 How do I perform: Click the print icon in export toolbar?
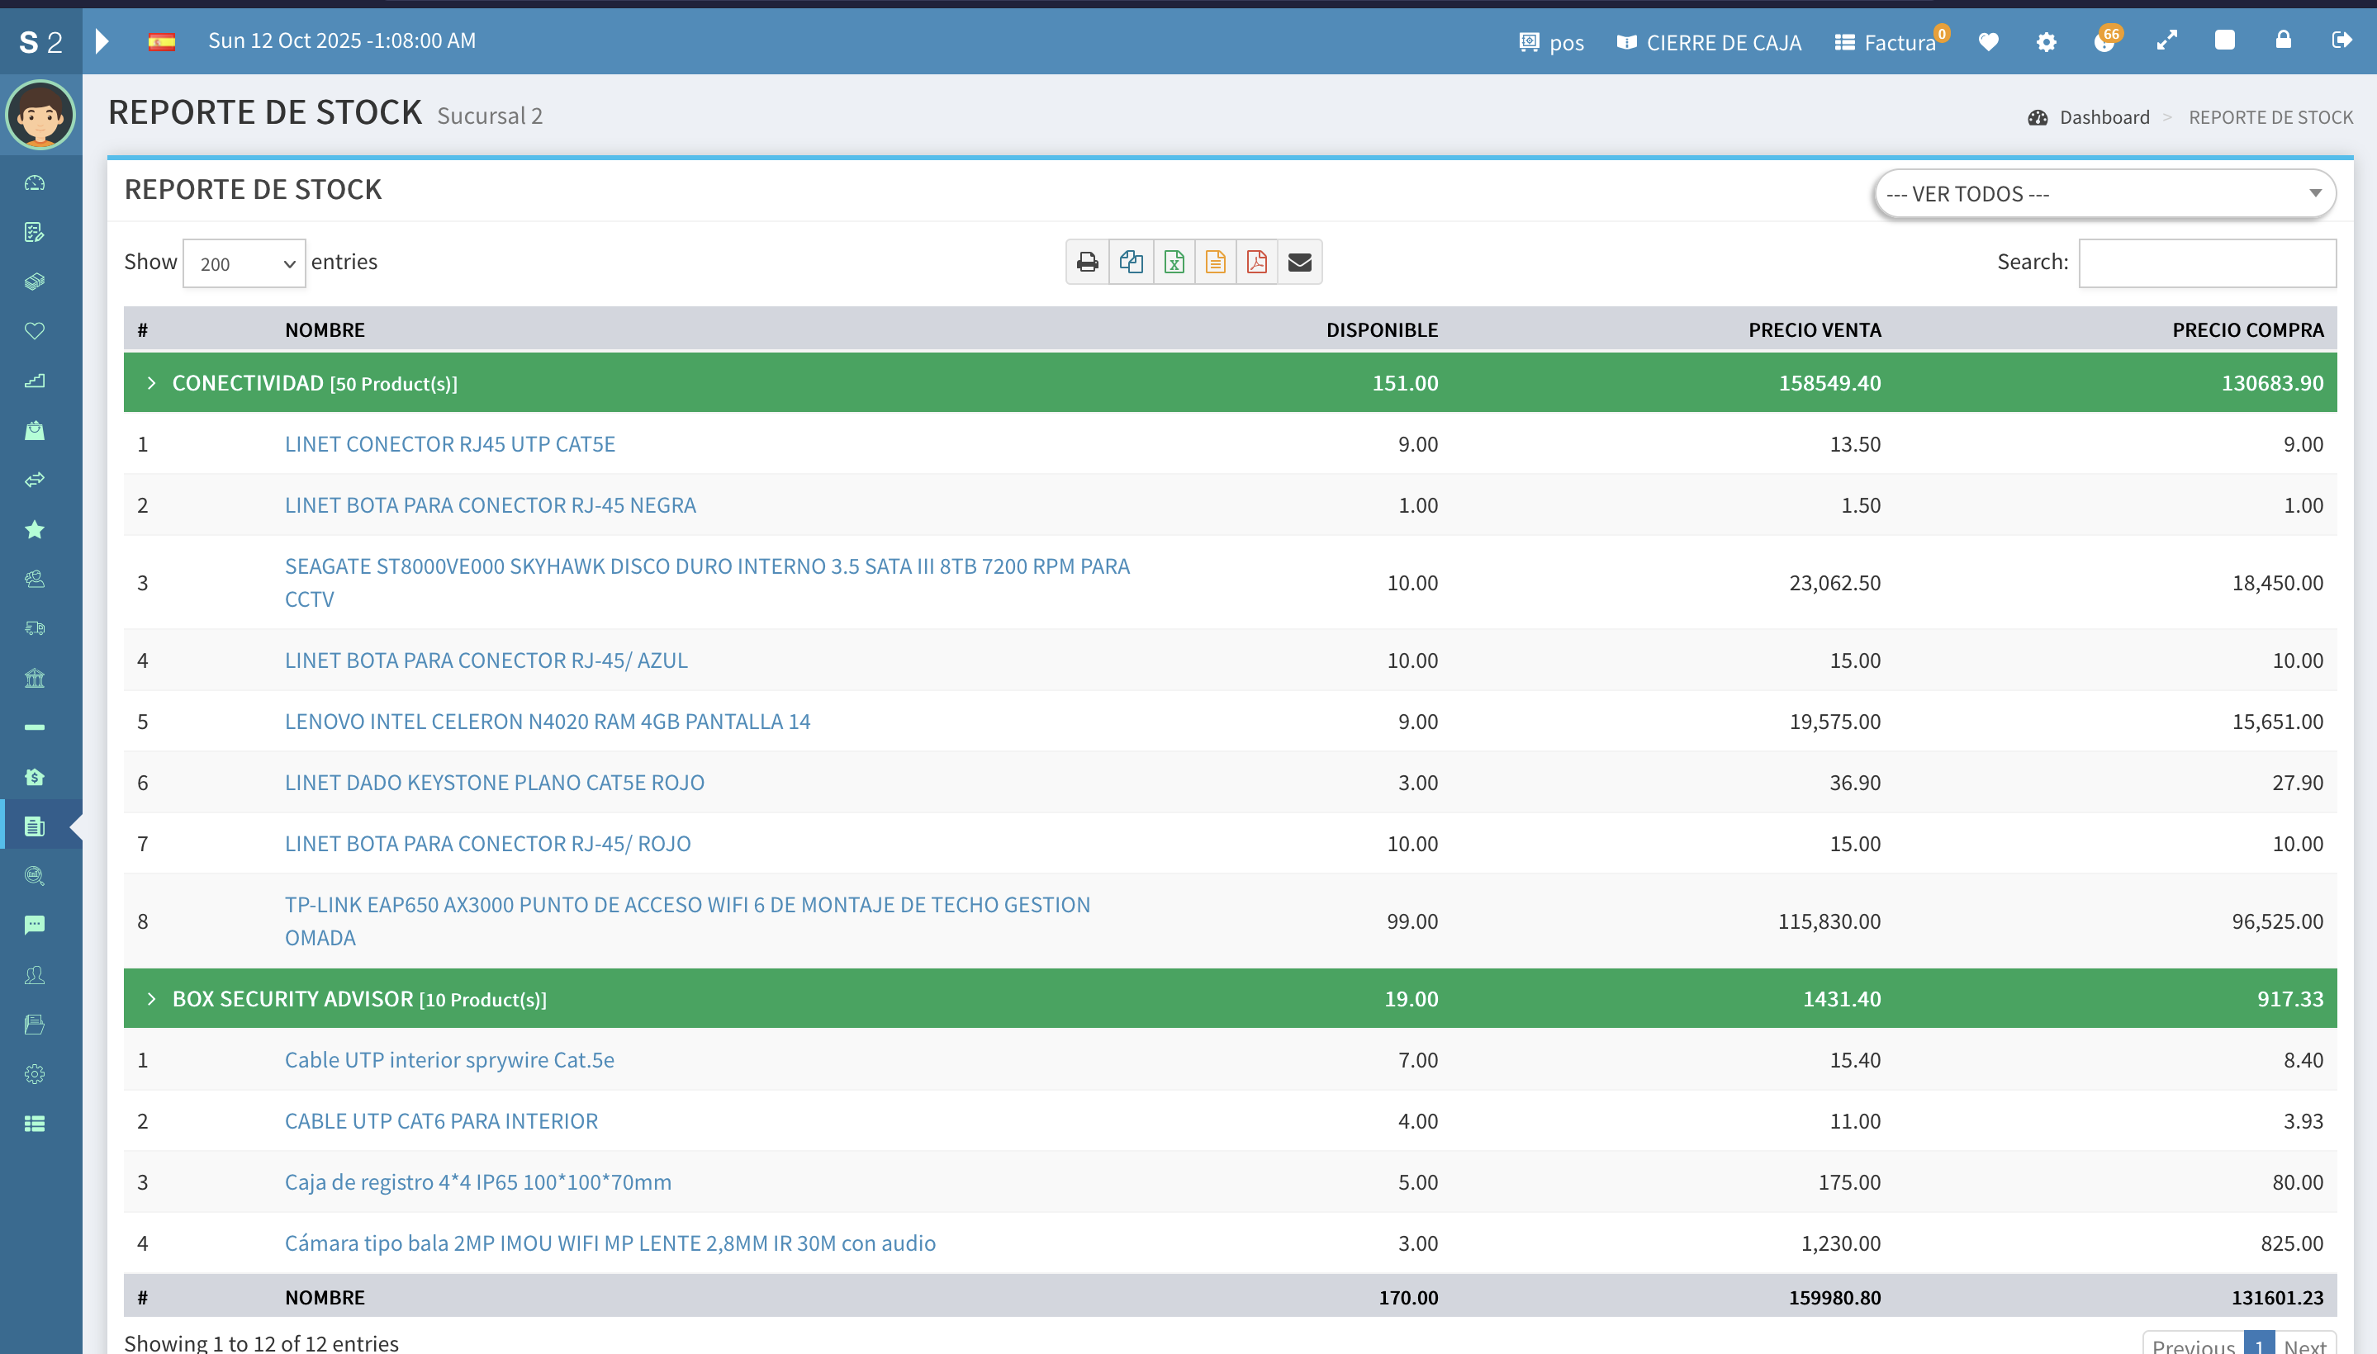point(1087,263)
